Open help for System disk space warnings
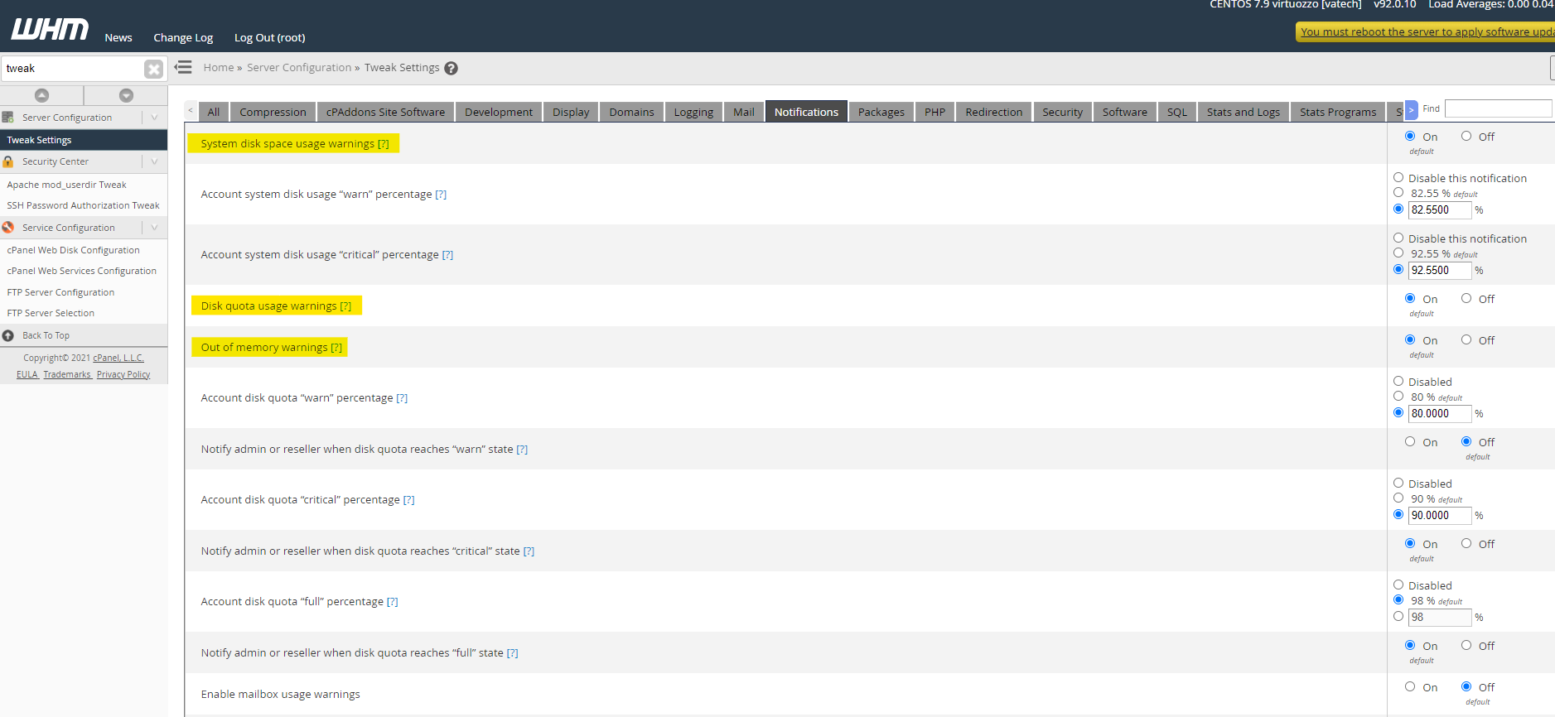 [x=384, y=144]
